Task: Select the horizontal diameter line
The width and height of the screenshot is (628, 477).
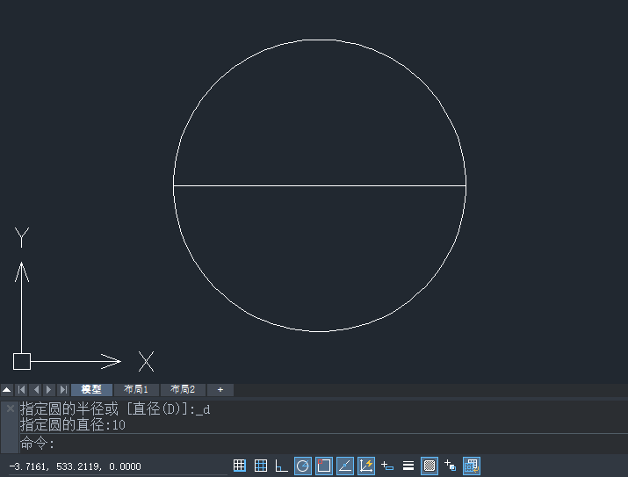Action: pos(320,186)
